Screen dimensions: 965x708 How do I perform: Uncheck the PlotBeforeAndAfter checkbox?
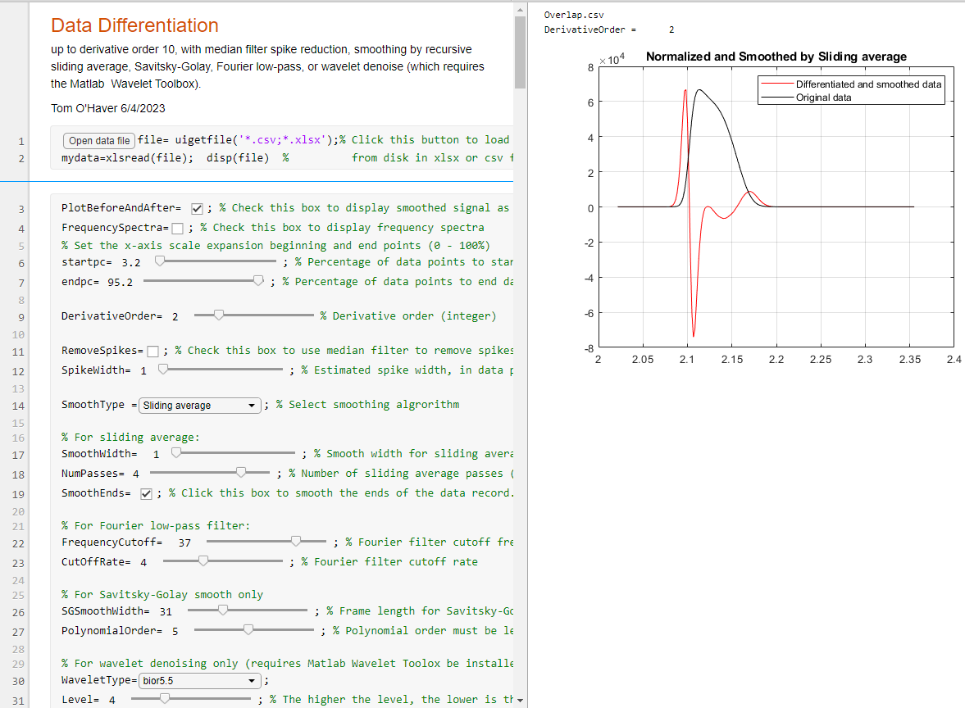click(197, 208)
